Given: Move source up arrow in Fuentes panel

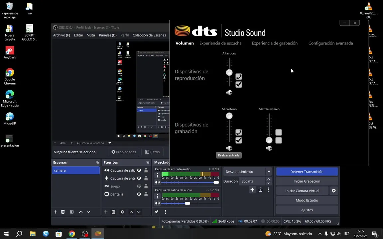Looking at the screenshot, I should (131, 212).
